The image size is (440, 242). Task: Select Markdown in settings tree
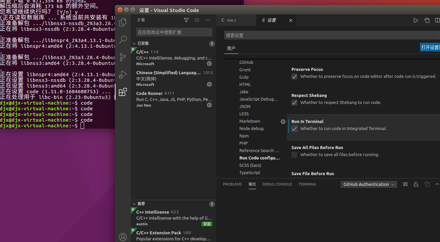[x=250, y=121]
